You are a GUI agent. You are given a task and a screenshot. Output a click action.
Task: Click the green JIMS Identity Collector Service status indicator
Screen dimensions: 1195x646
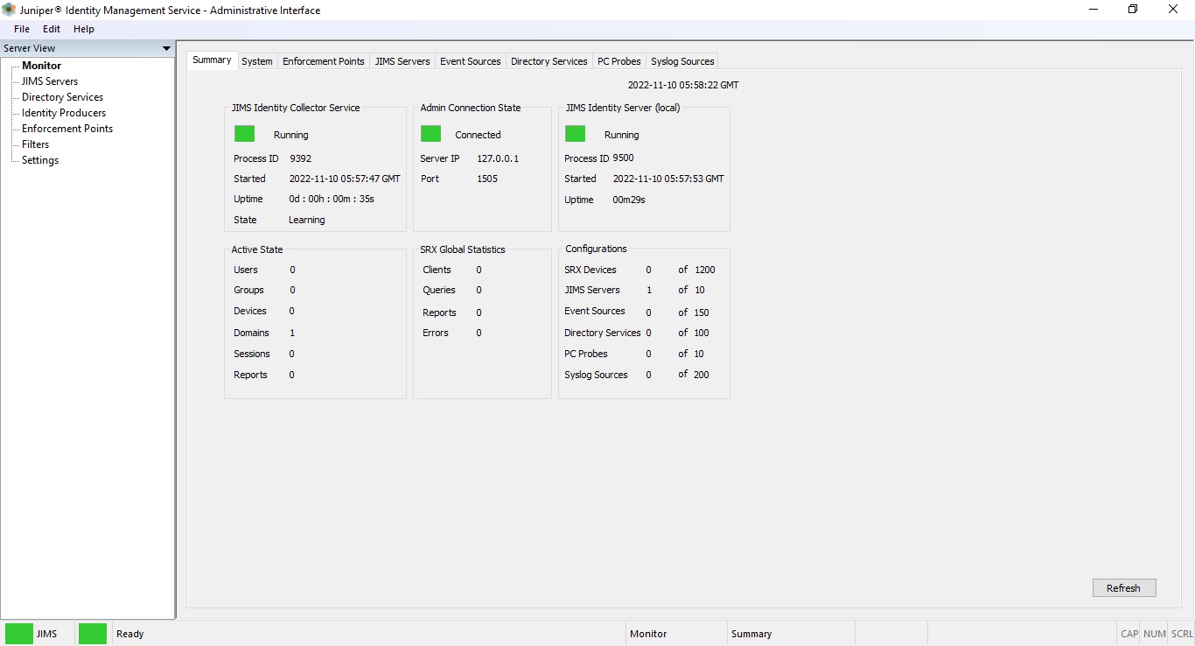click(x=244, y=134)
